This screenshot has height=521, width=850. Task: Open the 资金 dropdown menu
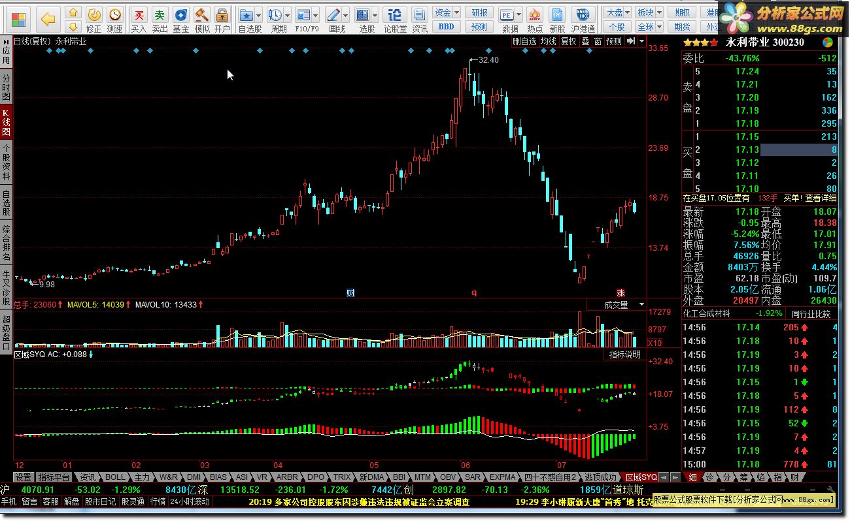447,12
